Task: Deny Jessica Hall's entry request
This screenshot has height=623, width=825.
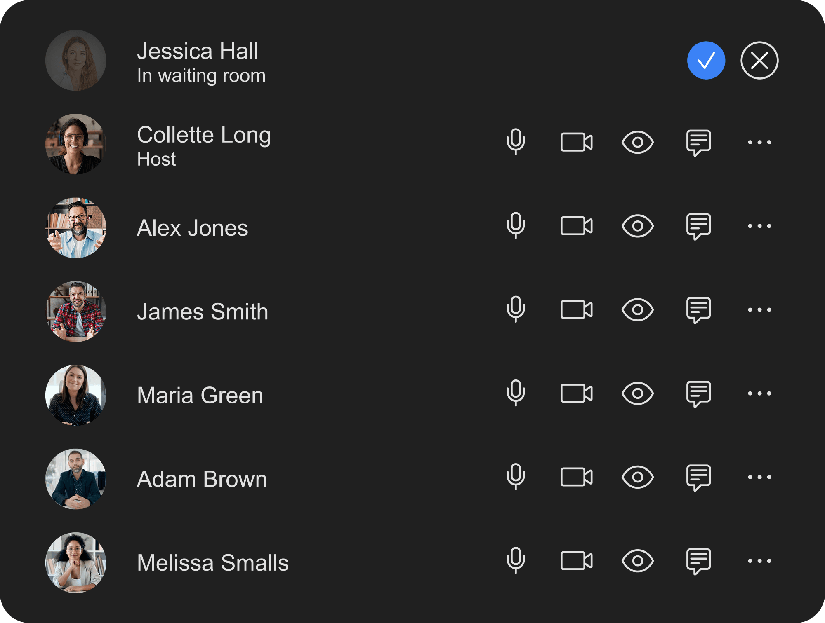Action: (759, 60)
